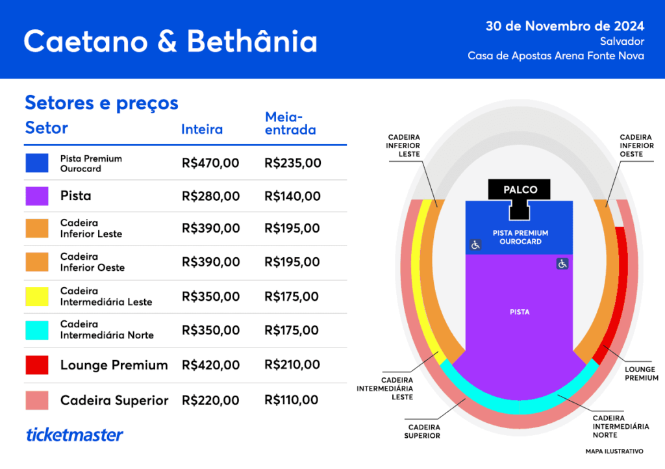Screen dimensions: 665x469
Task: Click the yellow Cadeira Intermediária Leste swatch
Action: coord(37,296)
